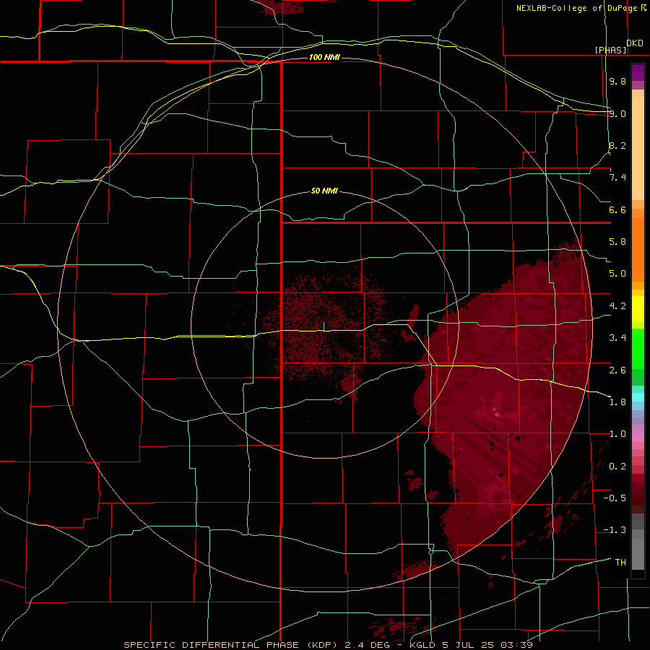Screen dimensions: 650x650
Task: Click the 3.4 value on the color scale
Action: tap(617, 338)
